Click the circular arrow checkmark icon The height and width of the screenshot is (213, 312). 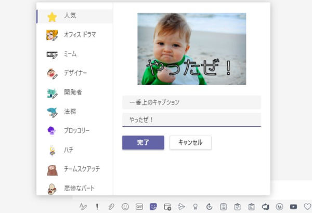(210, 207)
